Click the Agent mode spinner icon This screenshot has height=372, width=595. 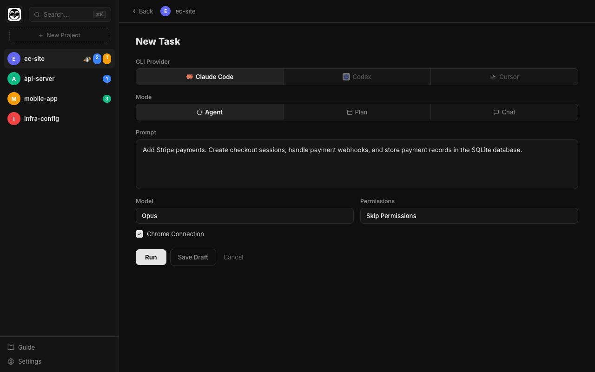(200, 112)
